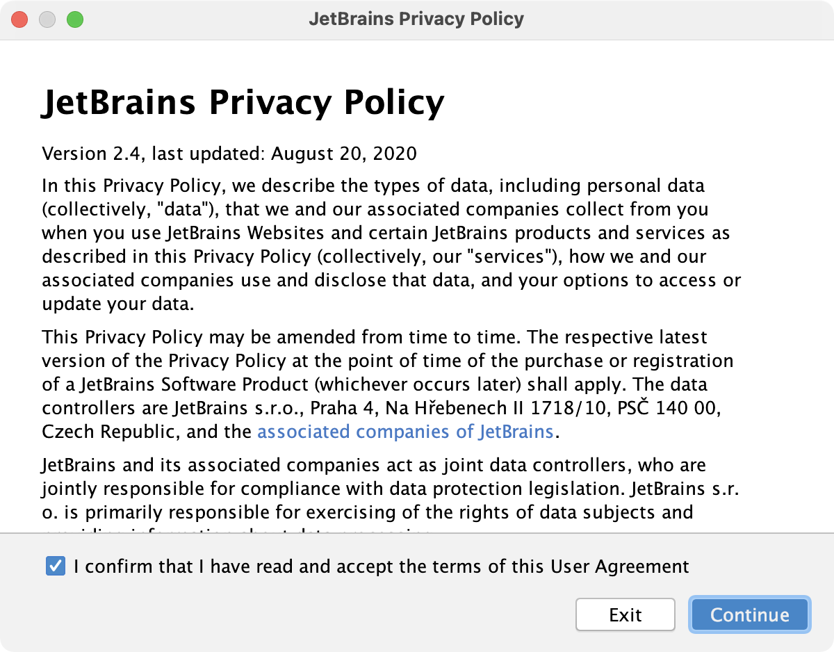Viewport: 834px width, 652px height.
Task: Click the 'JetBrains Privacy Policy' title bar text
Action: click(x=416, y=19)
